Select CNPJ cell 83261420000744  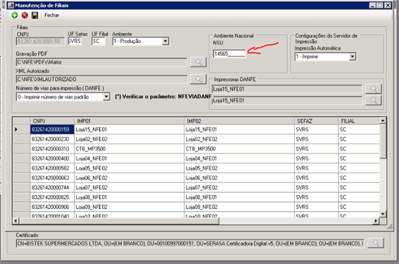52,187
